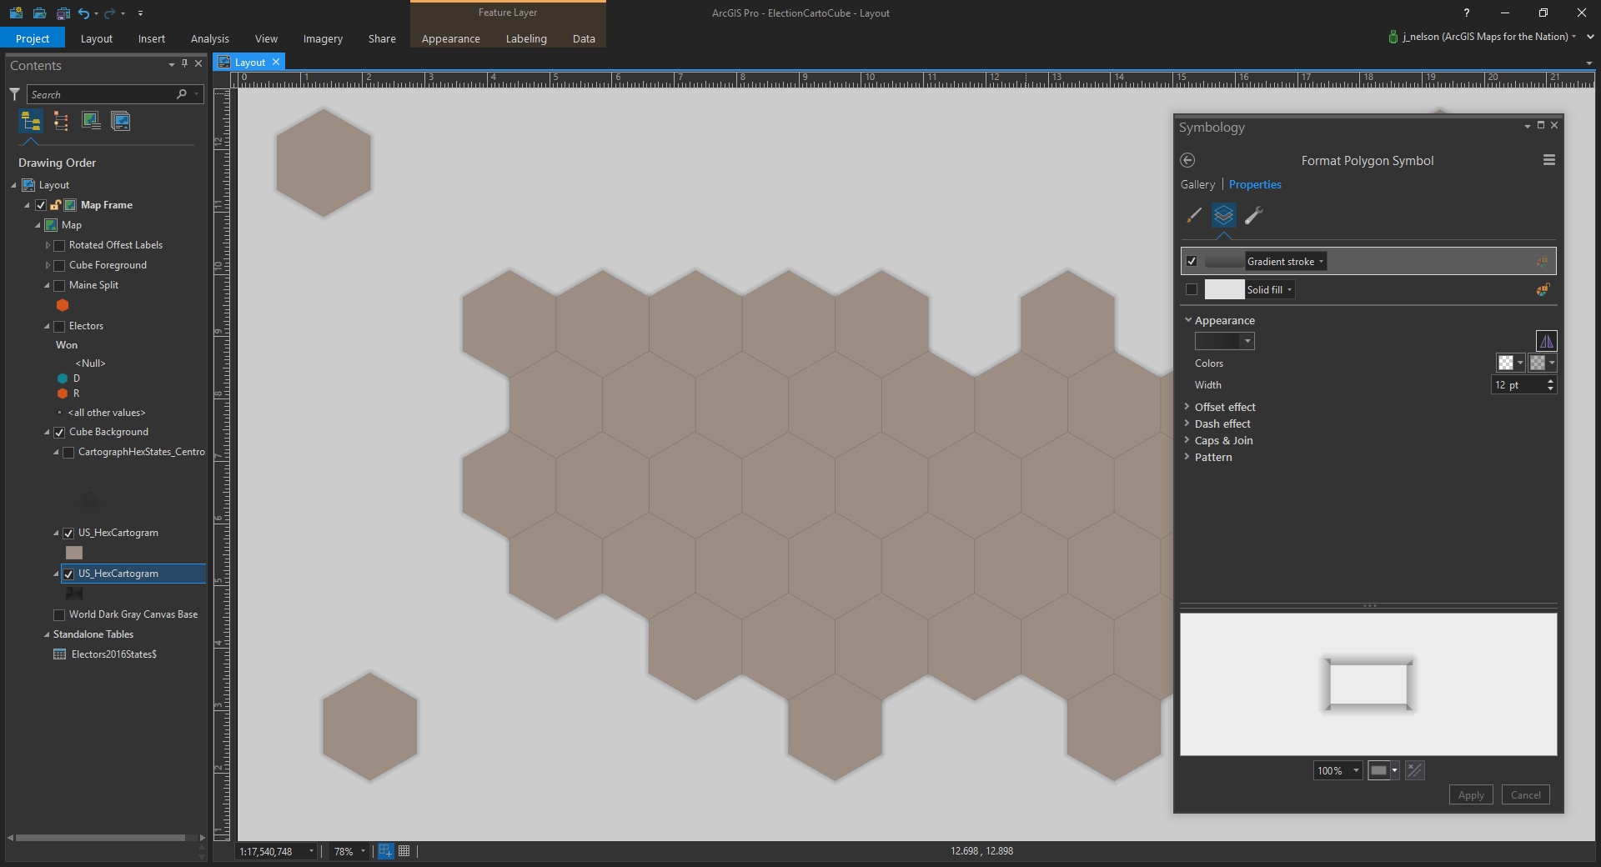Click the Undo arrow icon

[x=83, y=13]
